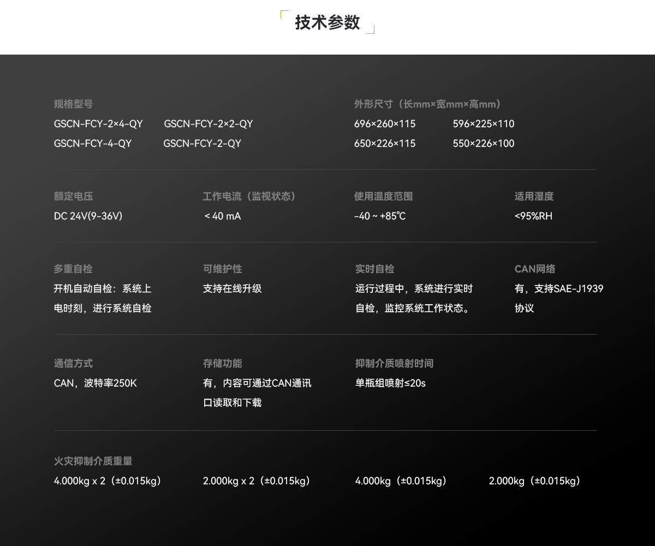
Task: Click the 技术参数 page title
Action: point(326,23)
